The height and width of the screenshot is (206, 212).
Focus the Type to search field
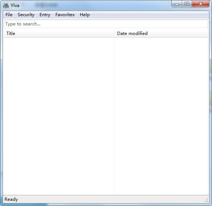[106, 24]
